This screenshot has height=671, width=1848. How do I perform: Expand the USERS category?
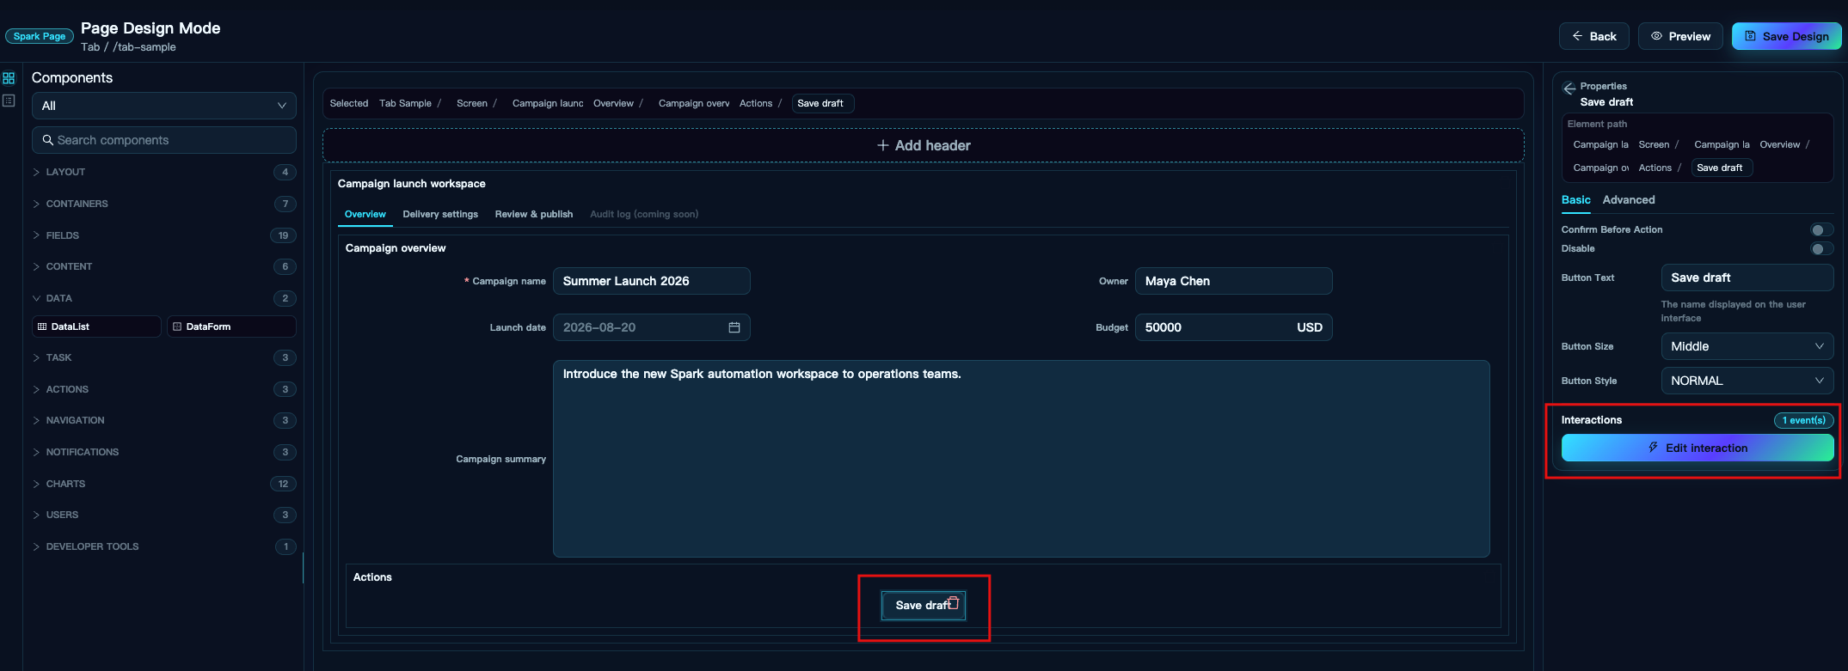point(164,515)
